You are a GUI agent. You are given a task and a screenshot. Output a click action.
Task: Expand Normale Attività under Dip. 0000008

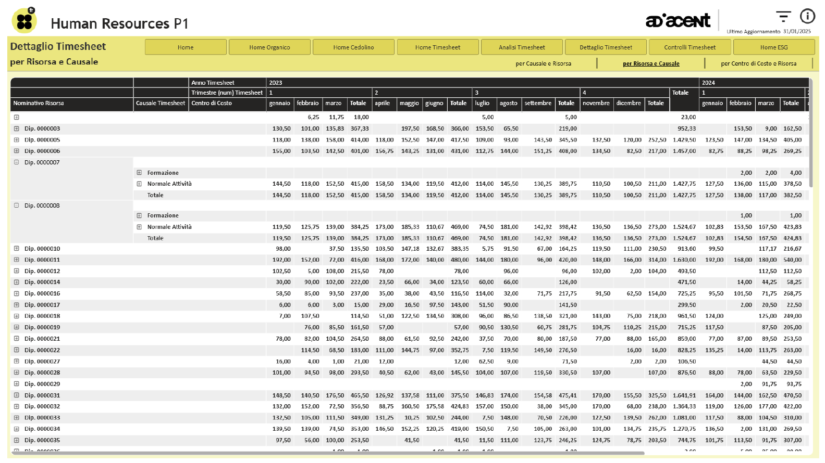tap(139, 227)
